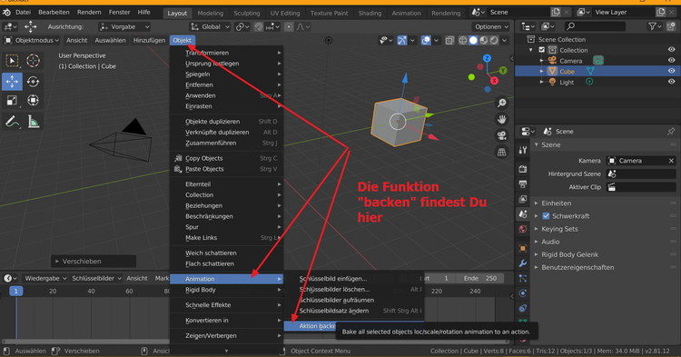Open the Tool properties tab
Screen dimensions: 681x357
tap(523, 150)
